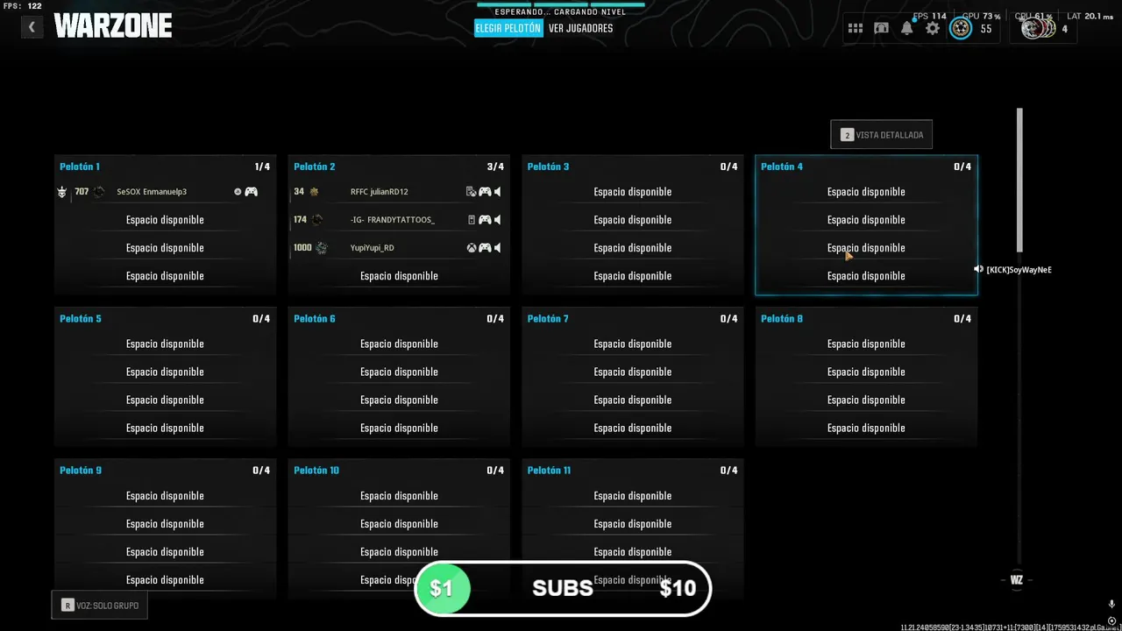Click rank emblem next to level 1000
The height and width of the screenshot is (631, 1122).
tap(322, 248)
